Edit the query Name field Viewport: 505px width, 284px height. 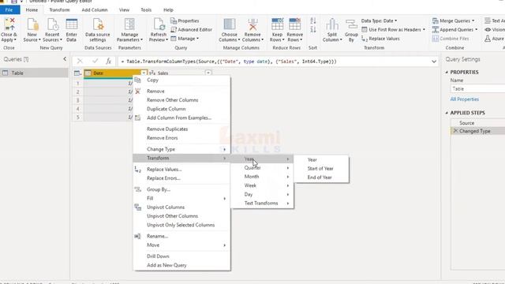pos(477,89)
